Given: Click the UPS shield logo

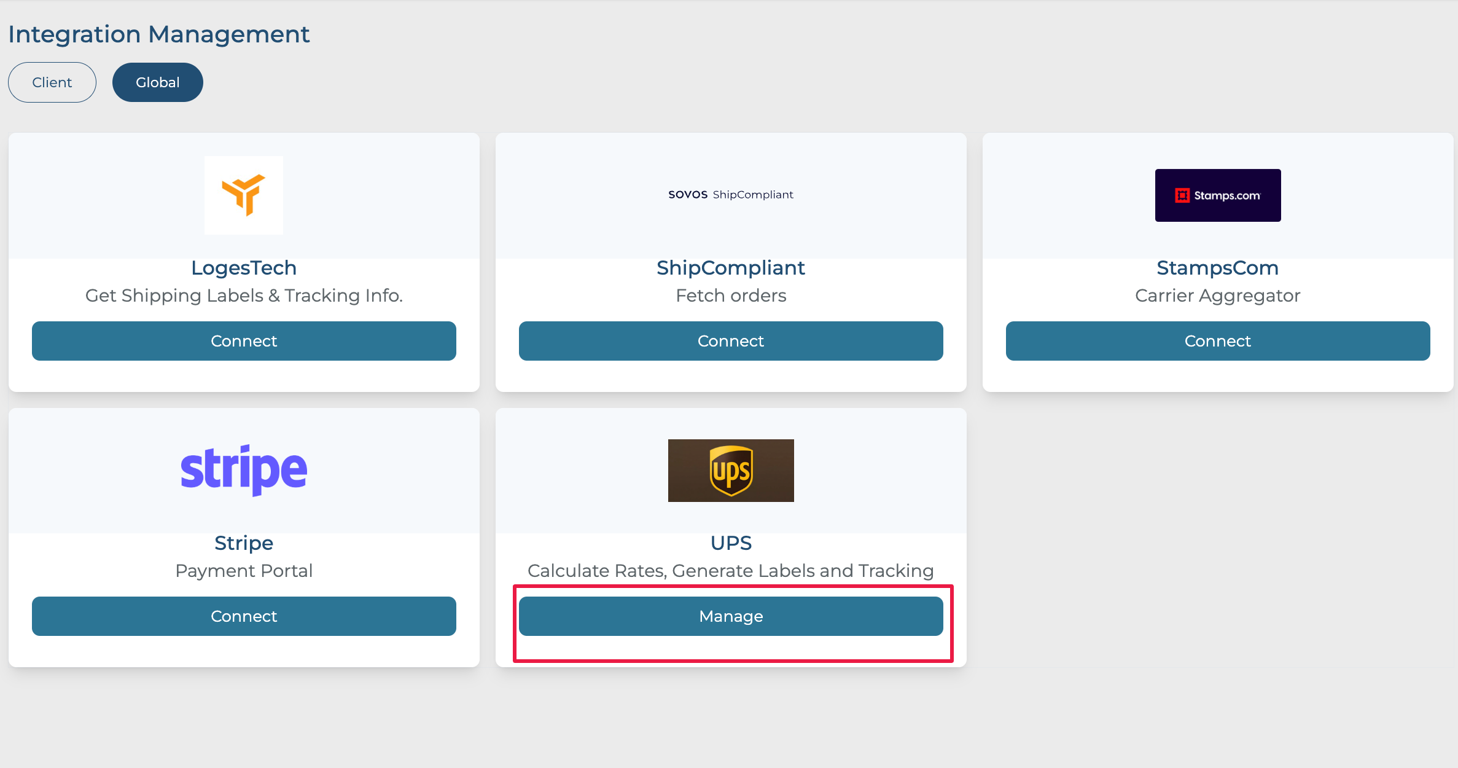Looking at the screenshot, I should point(731,471).
